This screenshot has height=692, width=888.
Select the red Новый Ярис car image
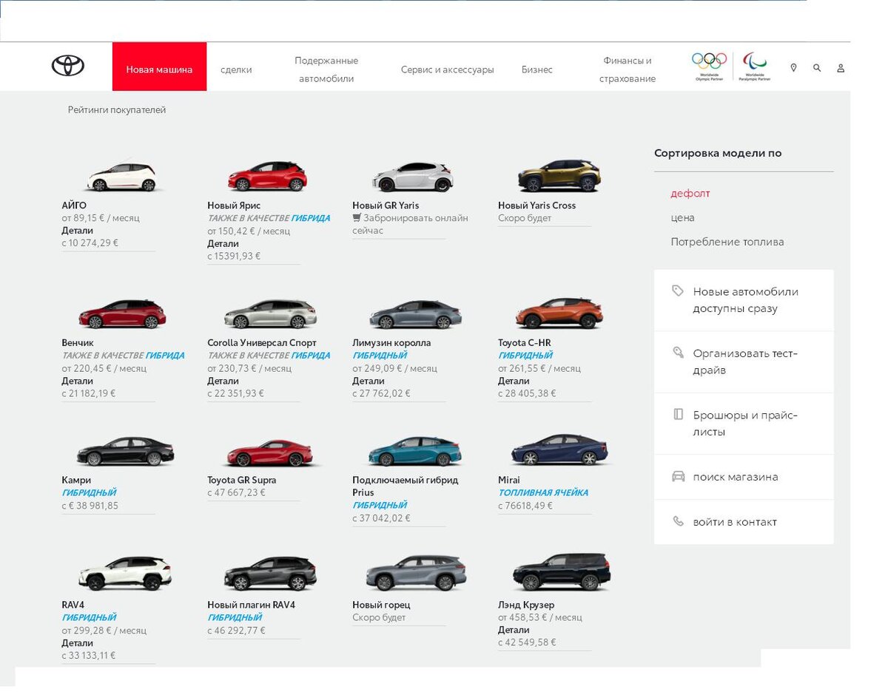click(x=267, y=176)
